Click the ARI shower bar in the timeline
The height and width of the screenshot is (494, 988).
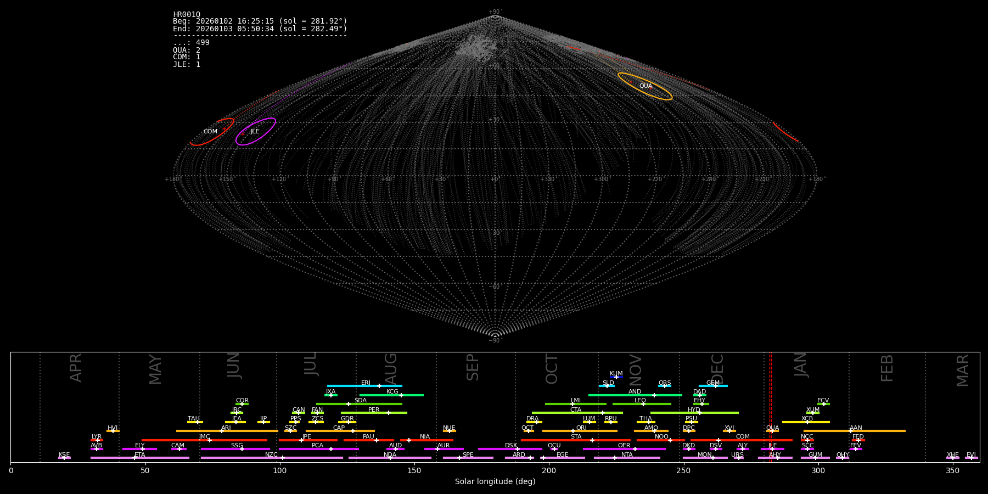coord(227,431)
